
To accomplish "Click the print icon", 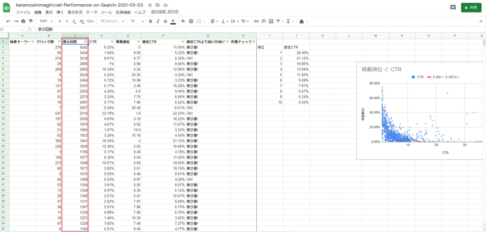I will click(x=24, y=21).
